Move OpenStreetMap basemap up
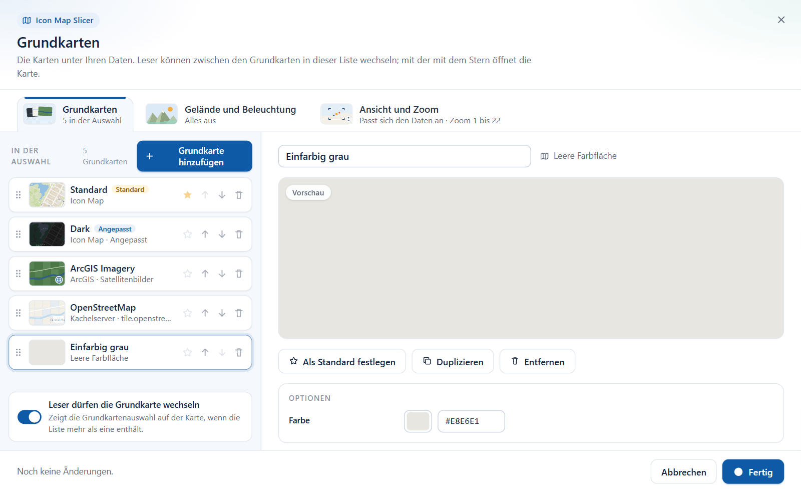 (x=205, y=313)
